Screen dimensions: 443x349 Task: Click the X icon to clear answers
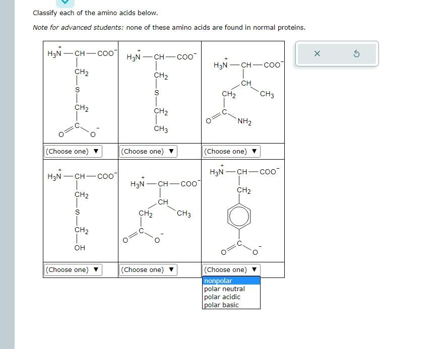pyautogui.click(x=318, y=54)
